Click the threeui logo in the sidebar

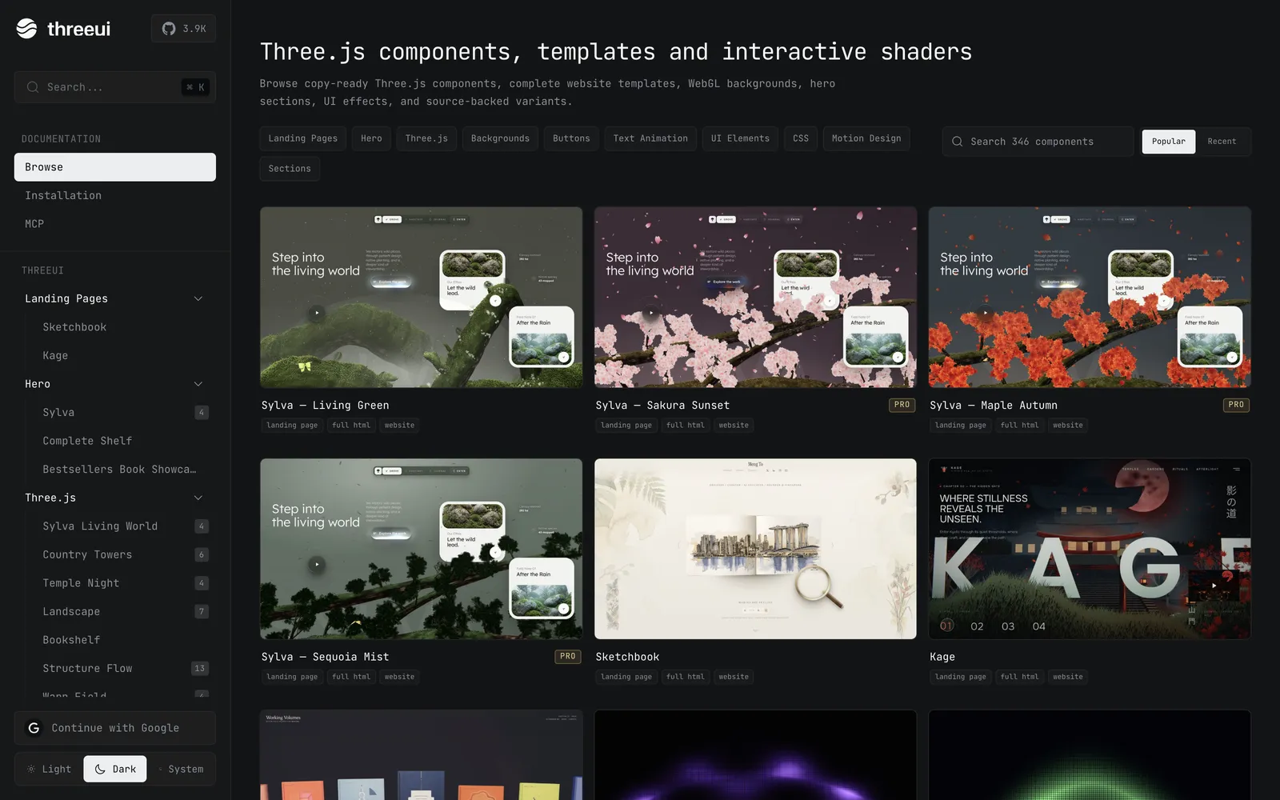pyautogui.click(x=63, y=29)
